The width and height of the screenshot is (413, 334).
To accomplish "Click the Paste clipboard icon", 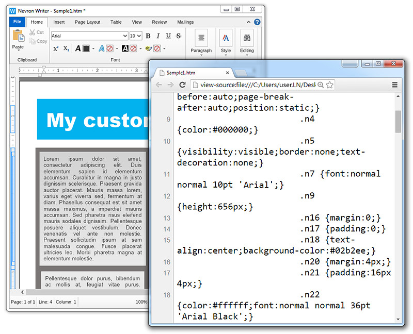I will (19, 35).
